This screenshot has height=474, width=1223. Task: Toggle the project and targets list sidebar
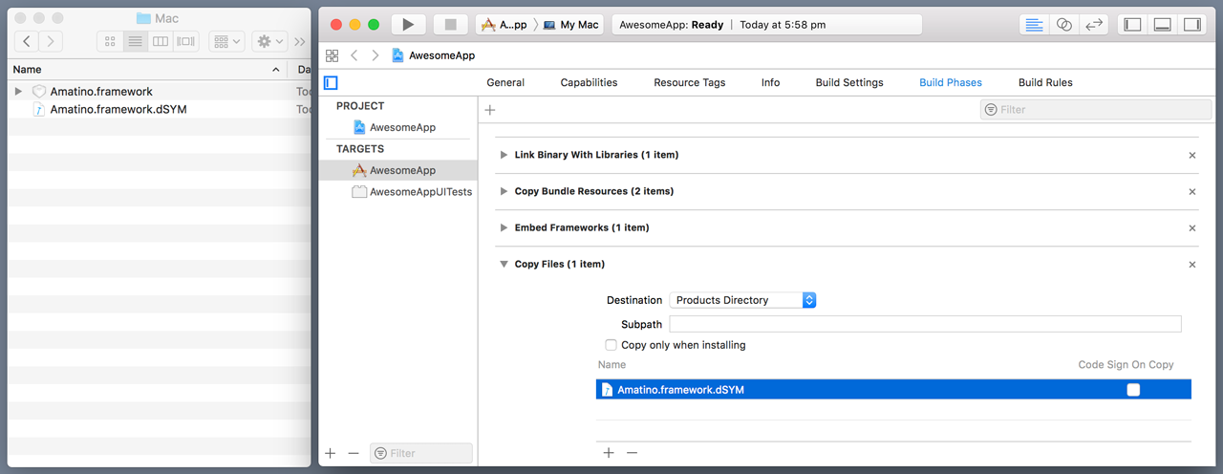click(x=331, y=83)
